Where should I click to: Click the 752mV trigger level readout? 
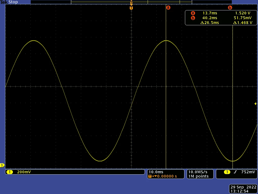tap(248, 172)
